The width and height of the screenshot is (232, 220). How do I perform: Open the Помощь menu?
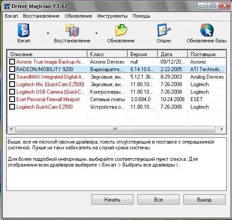click(x=141, y=16)
